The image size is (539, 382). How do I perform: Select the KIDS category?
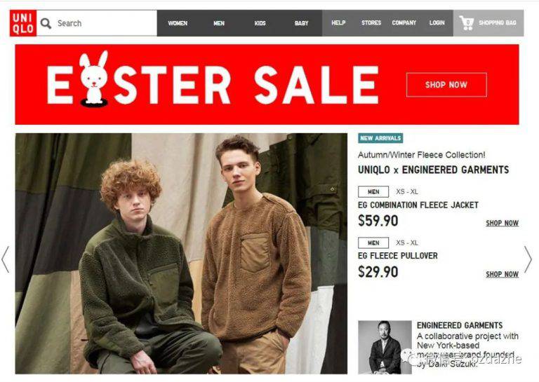tap(260, 23)
